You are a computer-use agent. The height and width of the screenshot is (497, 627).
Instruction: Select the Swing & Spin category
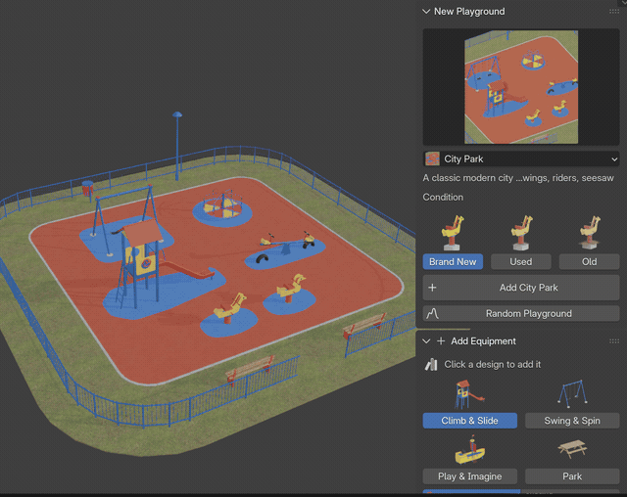pos(572,421)
